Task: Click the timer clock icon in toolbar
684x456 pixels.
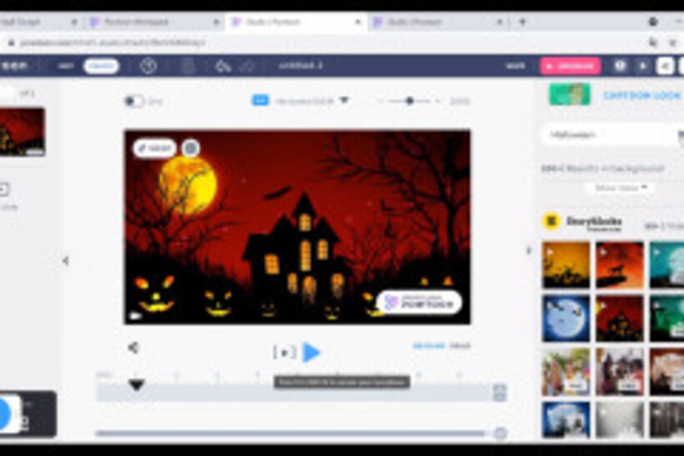Action: (148, 66)
